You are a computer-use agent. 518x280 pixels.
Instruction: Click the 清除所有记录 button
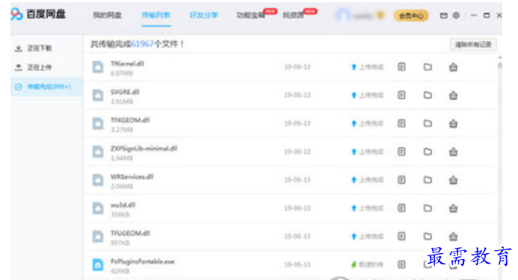click(473, 45)
